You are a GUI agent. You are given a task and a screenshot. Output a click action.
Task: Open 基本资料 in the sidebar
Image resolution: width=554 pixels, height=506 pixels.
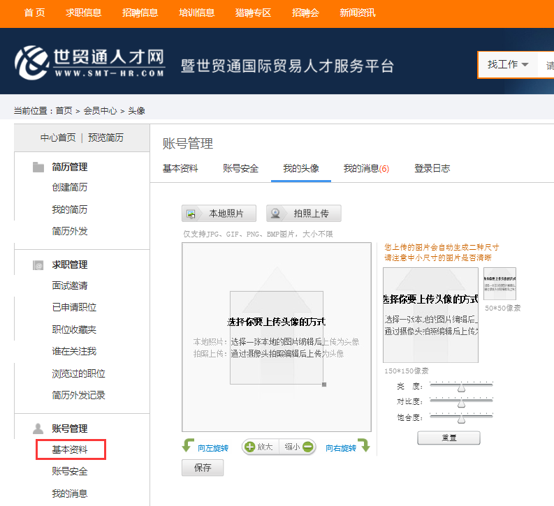[x=70, y=449]
